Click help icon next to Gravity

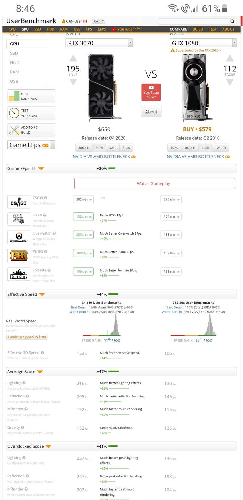(x=23, y=427)
